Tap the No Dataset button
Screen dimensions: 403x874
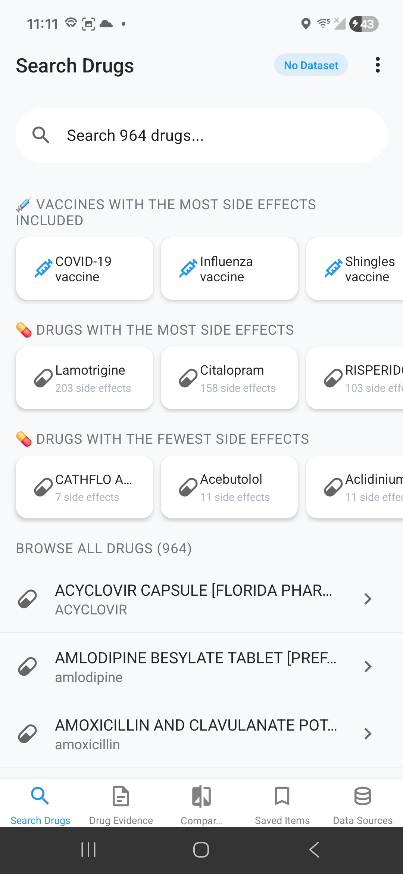coord(311,65)
